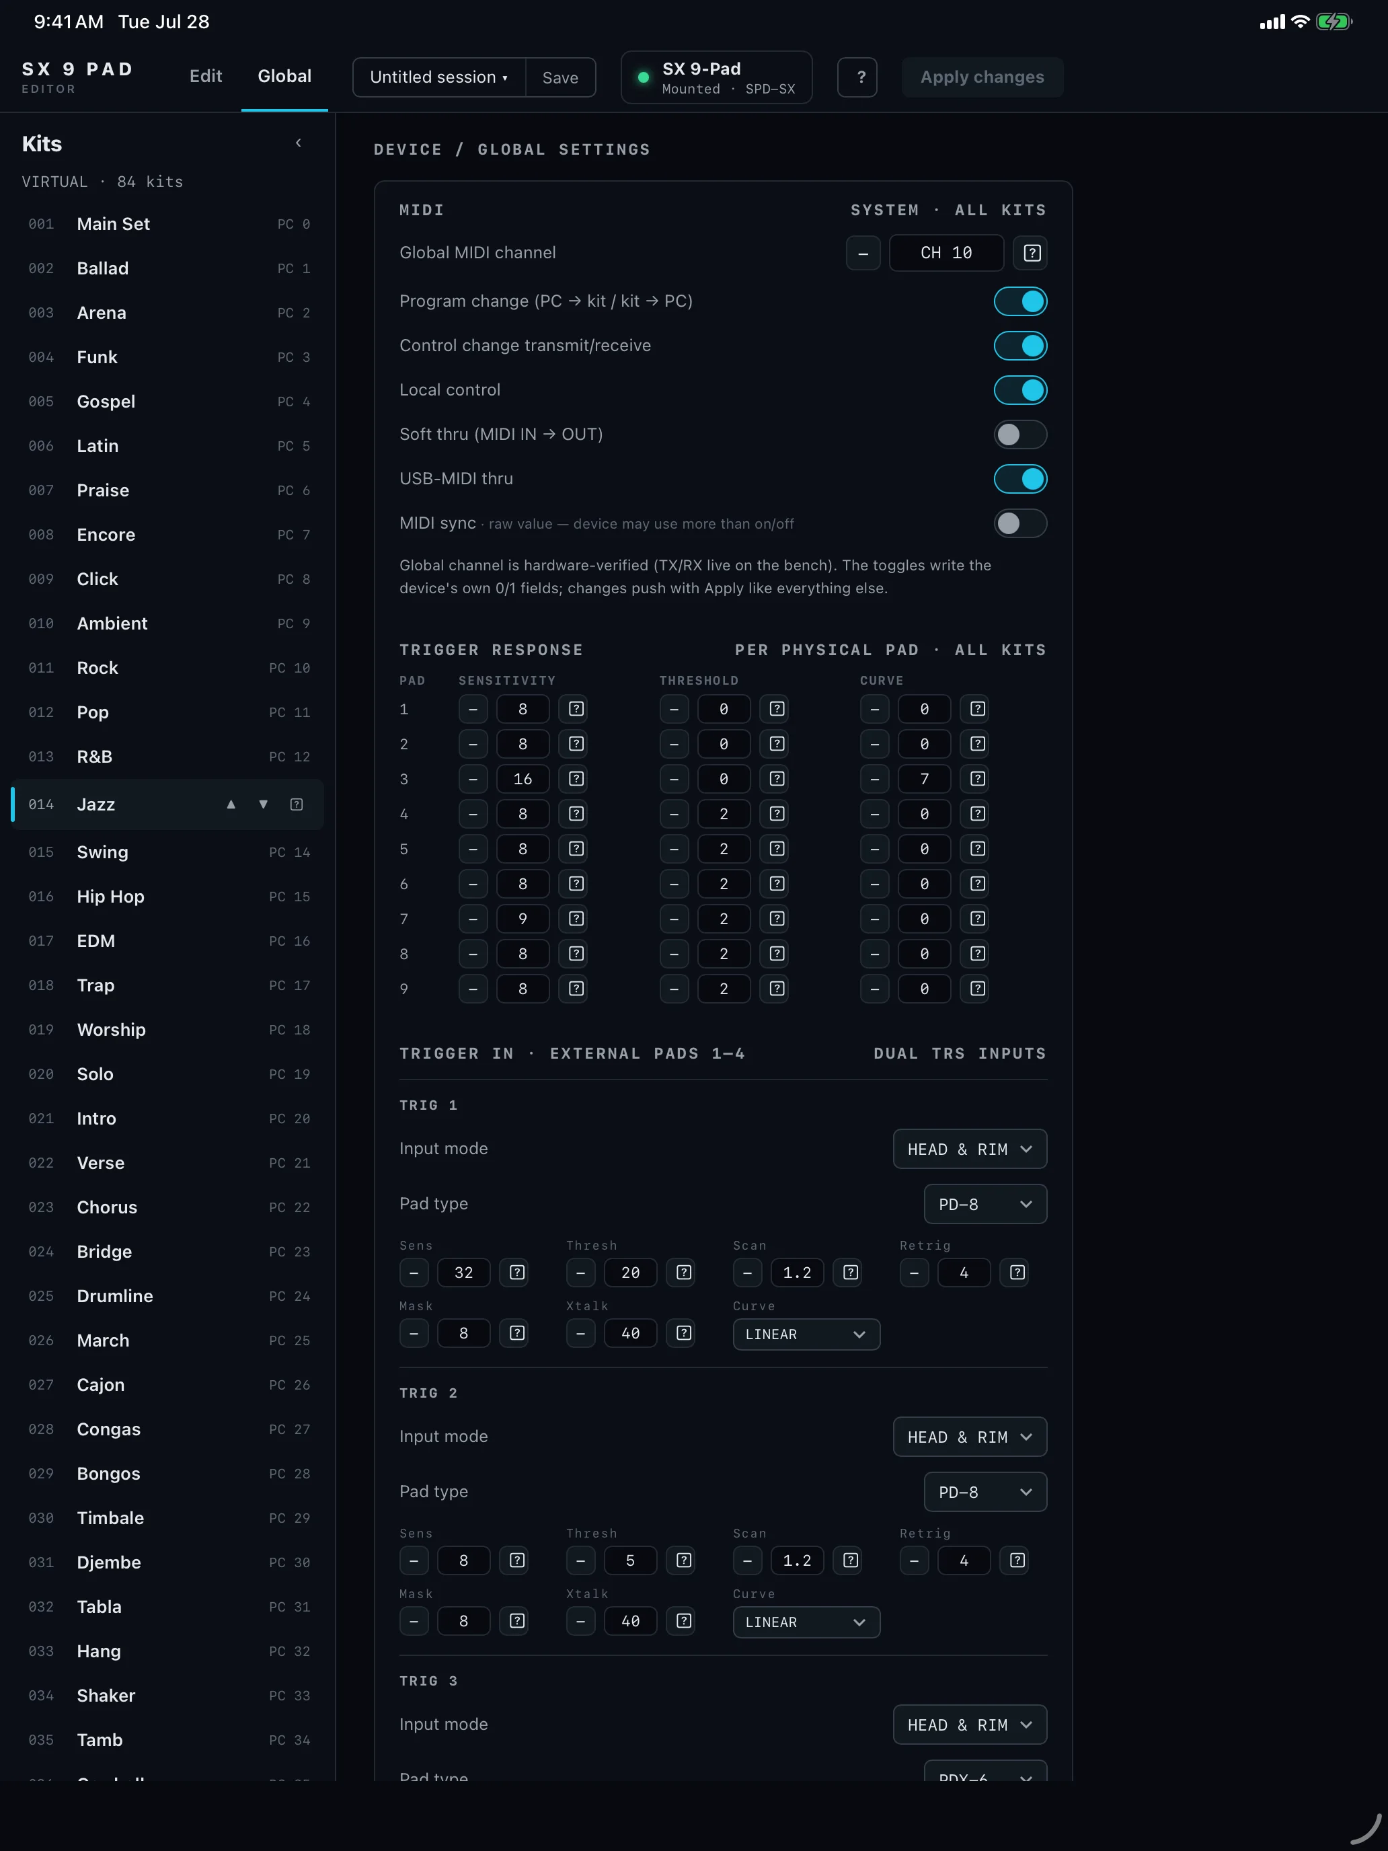Viewport: 1388px width, 1851px height.
Task: Decrease threshold for pad 4
Action: [674, 815]
